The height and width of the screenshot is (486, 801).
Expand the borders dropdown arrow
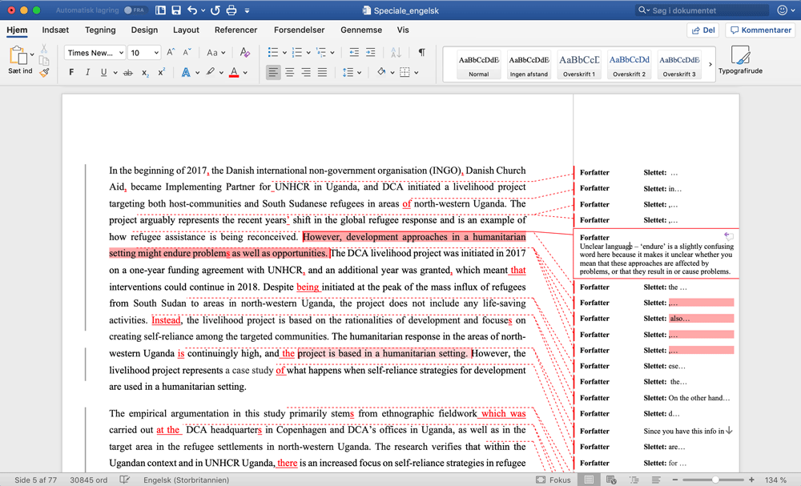(417, 73)
